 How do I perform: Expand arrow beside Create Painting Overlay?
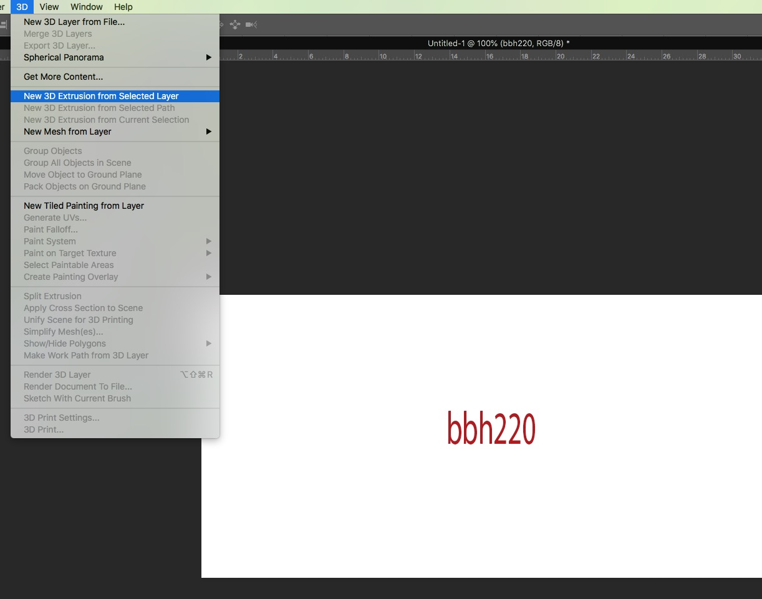click(209, 277)
